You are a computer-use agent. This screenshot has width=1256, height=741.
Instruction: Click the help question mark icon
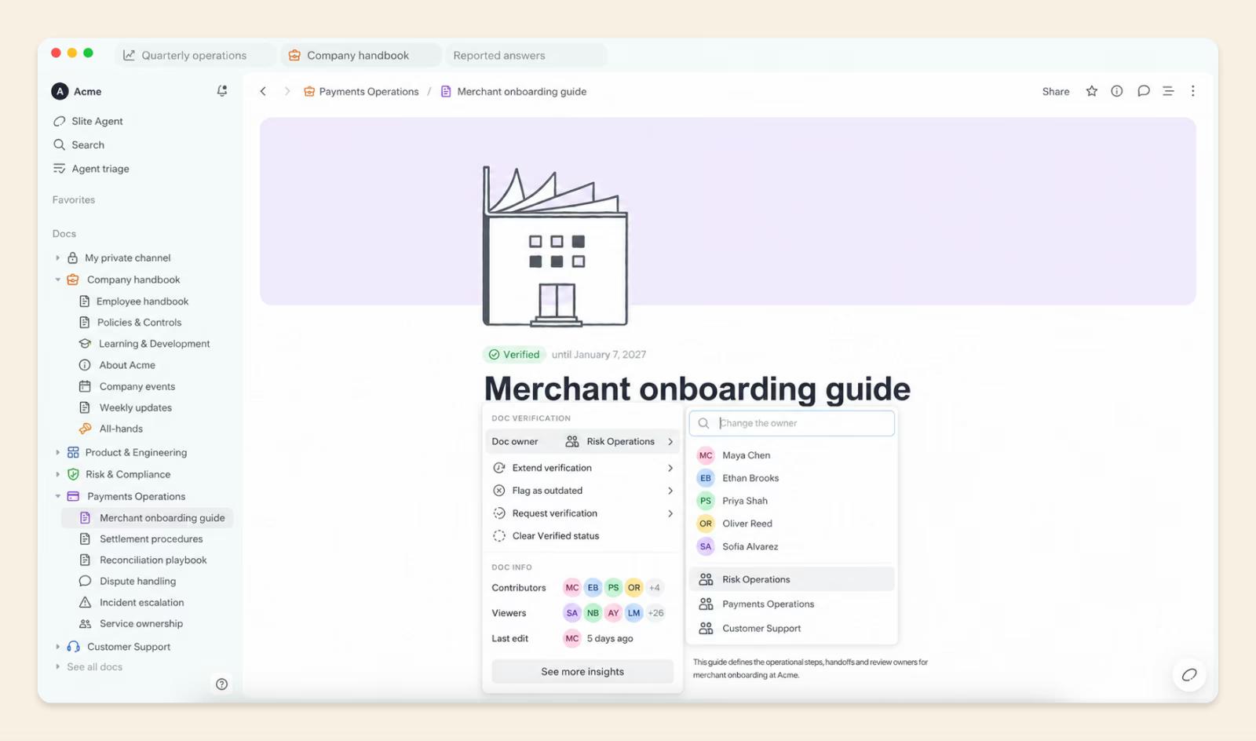222,684
